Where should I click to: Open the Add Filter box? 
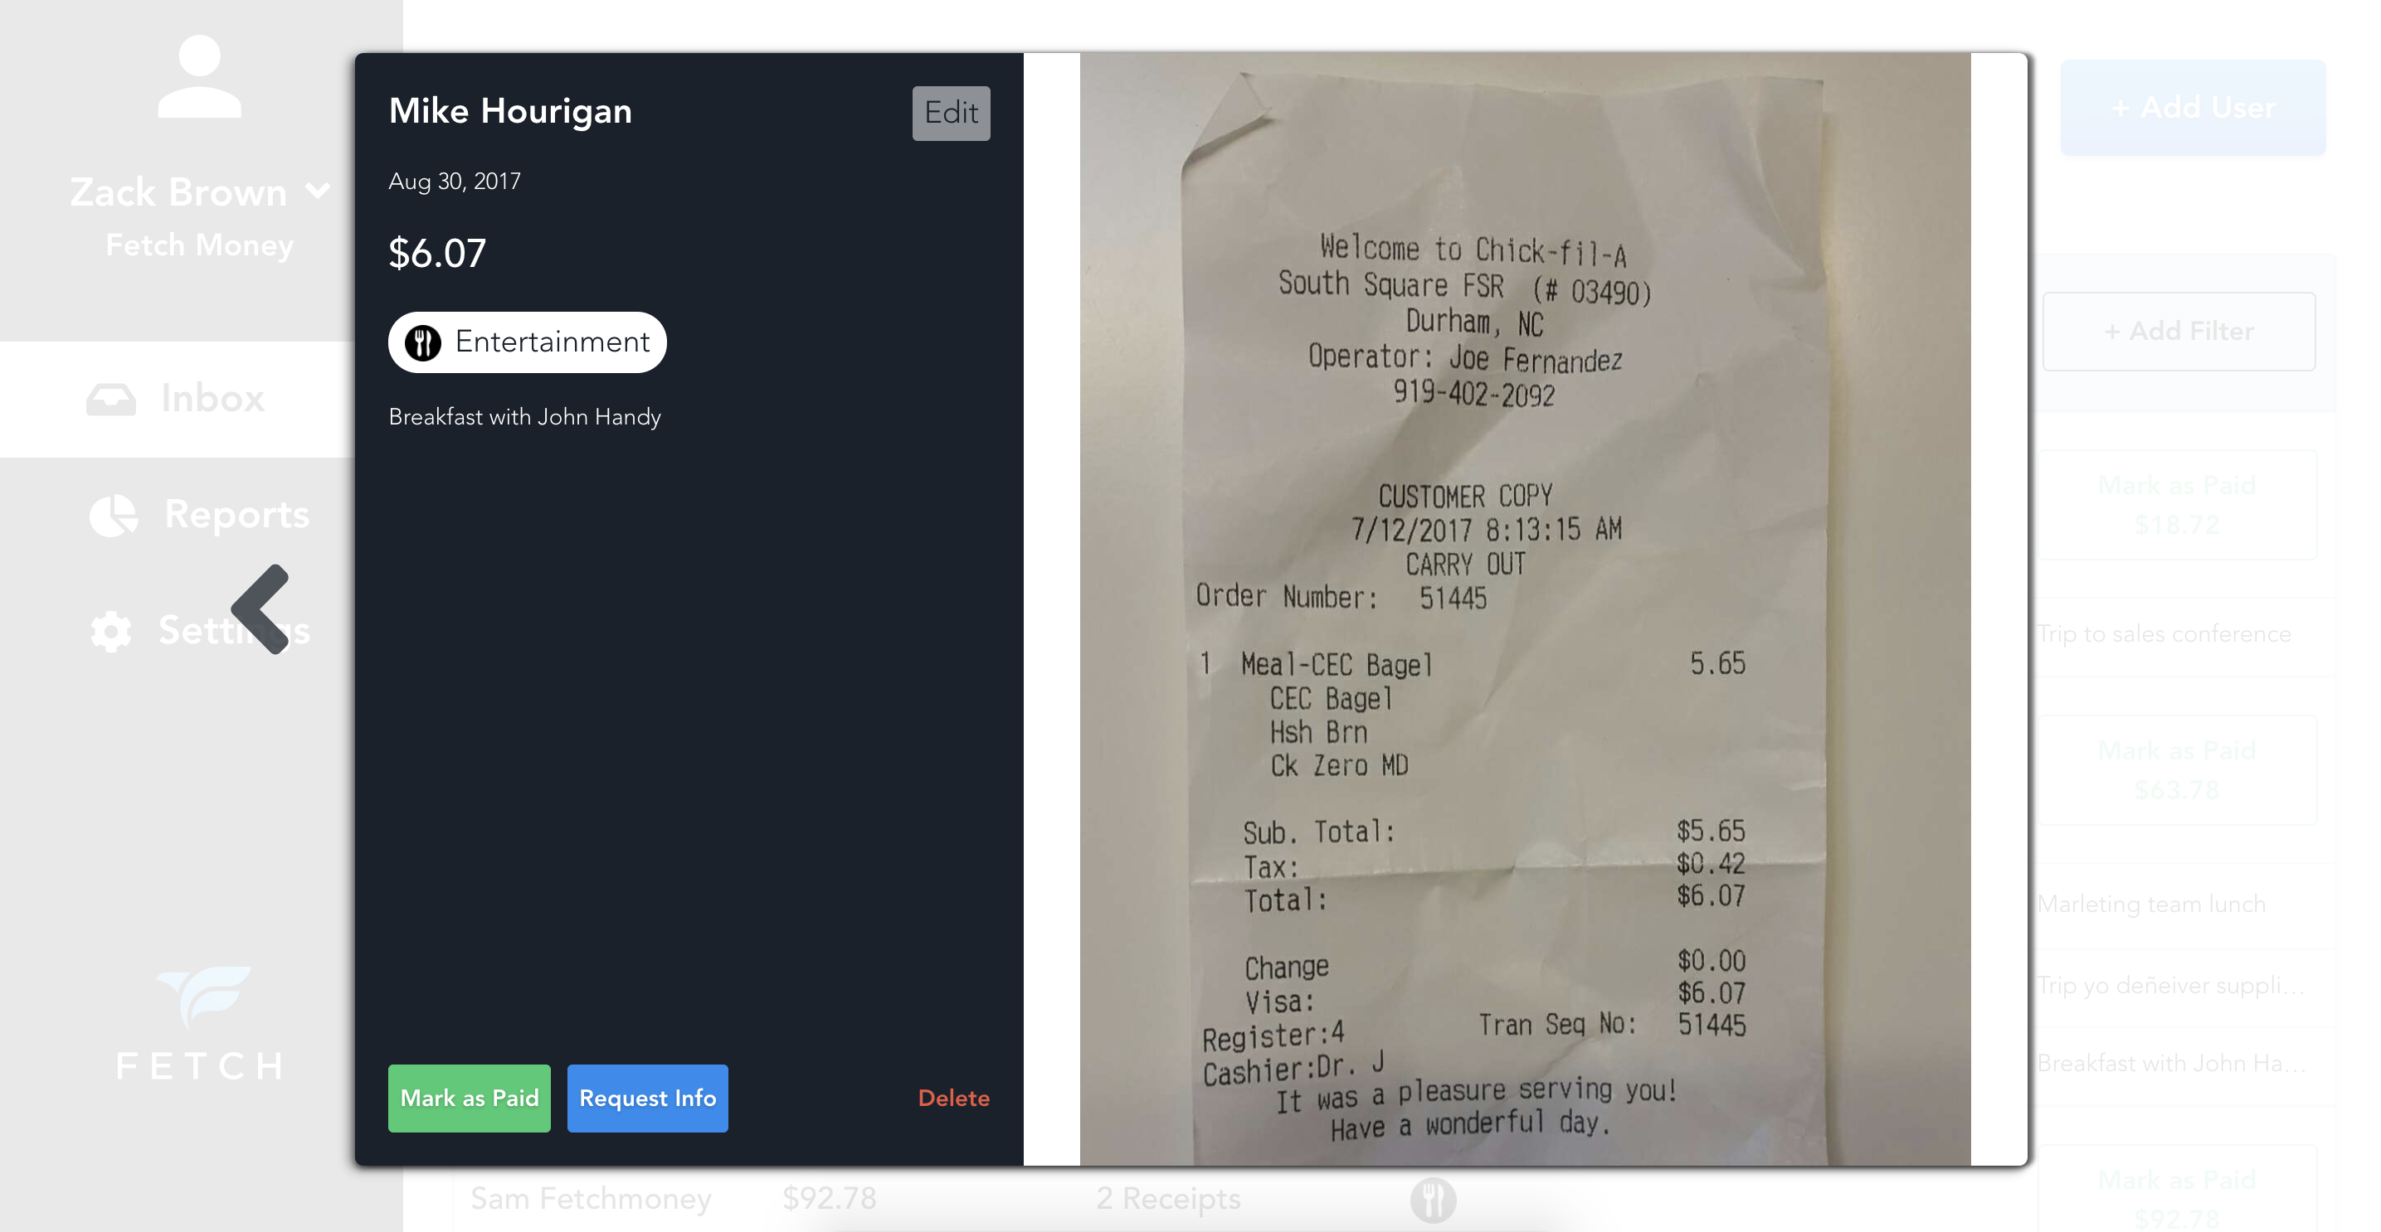(x=2179, y=332)
